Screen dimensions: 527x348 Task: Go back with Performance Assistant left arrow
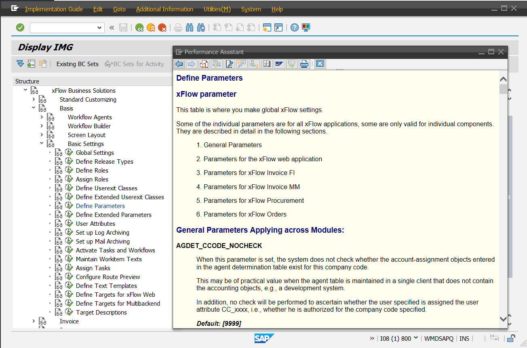click(x=179, y=64)
